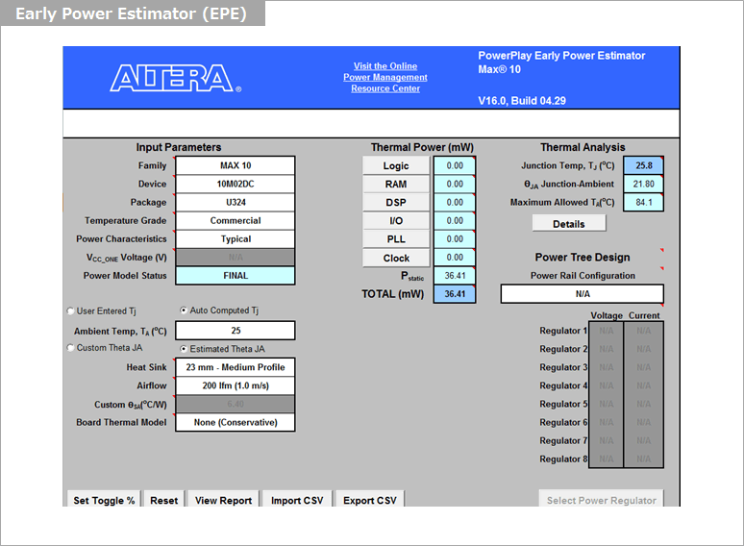Click the Power Tree Design heading
The image size is (744, 546).
click(x=583, y=257)
